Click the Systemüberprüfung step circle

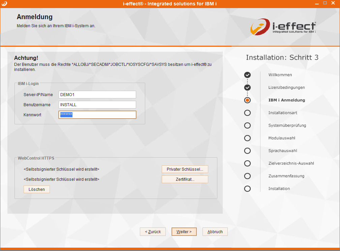click(x=247, y=125)
